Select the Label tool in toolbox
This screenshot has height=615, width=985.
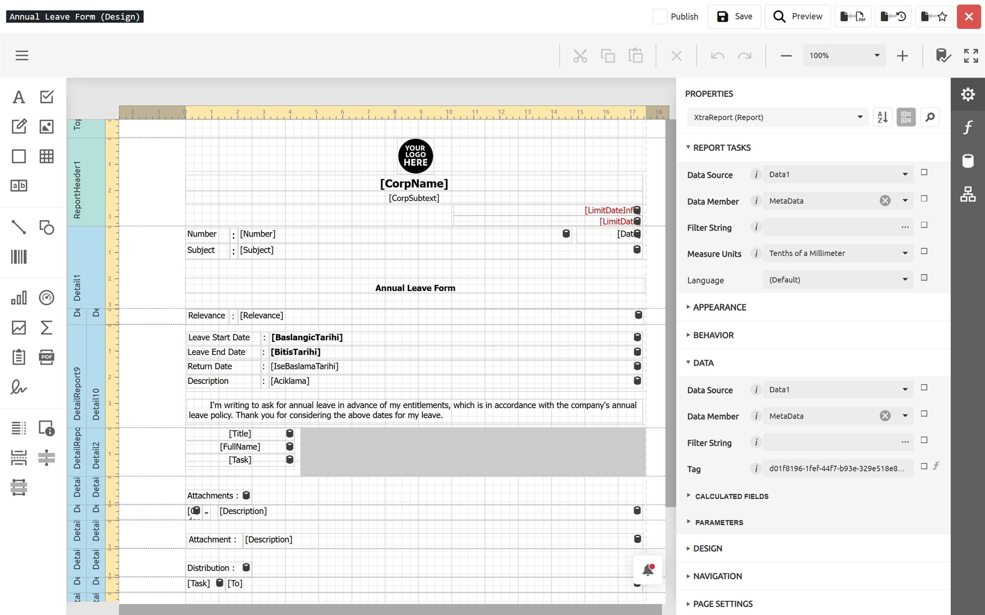coord(18,97)
